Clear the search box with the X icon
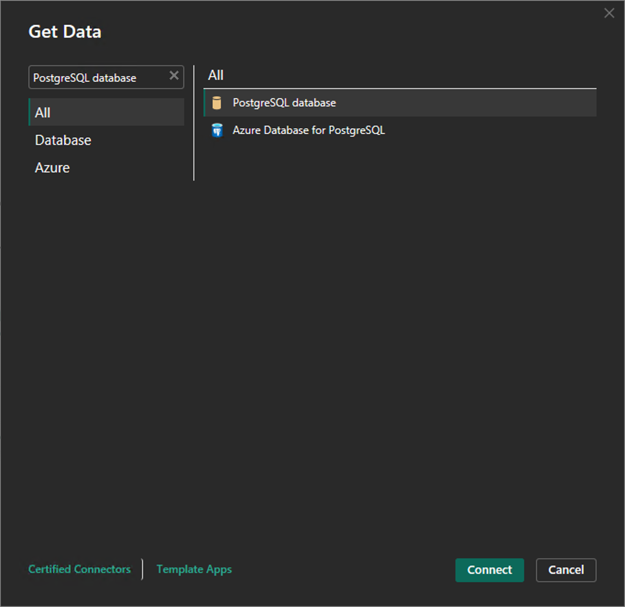 174,76
